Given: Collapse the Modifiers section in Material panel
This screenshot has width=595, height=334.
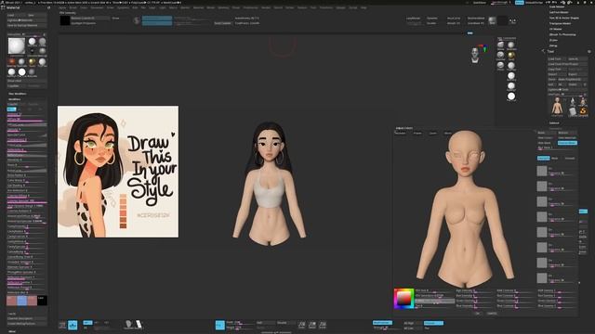Looking at the screenshot, I should tap(15, 99).
